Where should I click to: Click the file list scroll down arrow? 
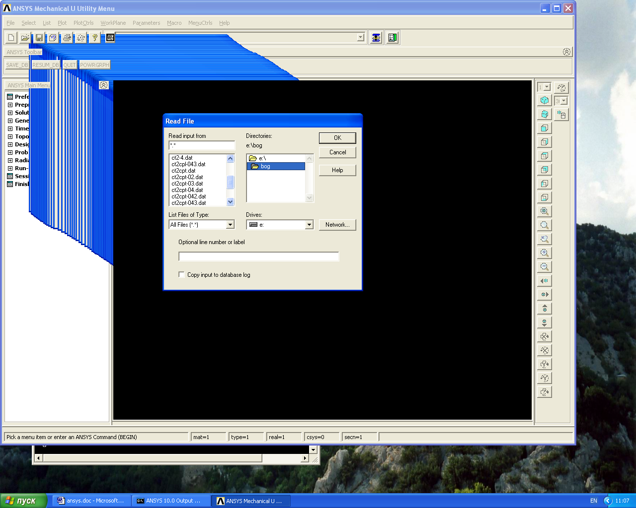[x=230, y=202]
